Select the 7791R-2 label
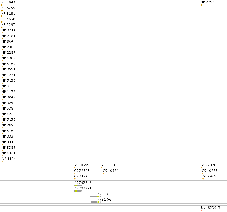Viewport: 227px width, 212px height. 105,199
